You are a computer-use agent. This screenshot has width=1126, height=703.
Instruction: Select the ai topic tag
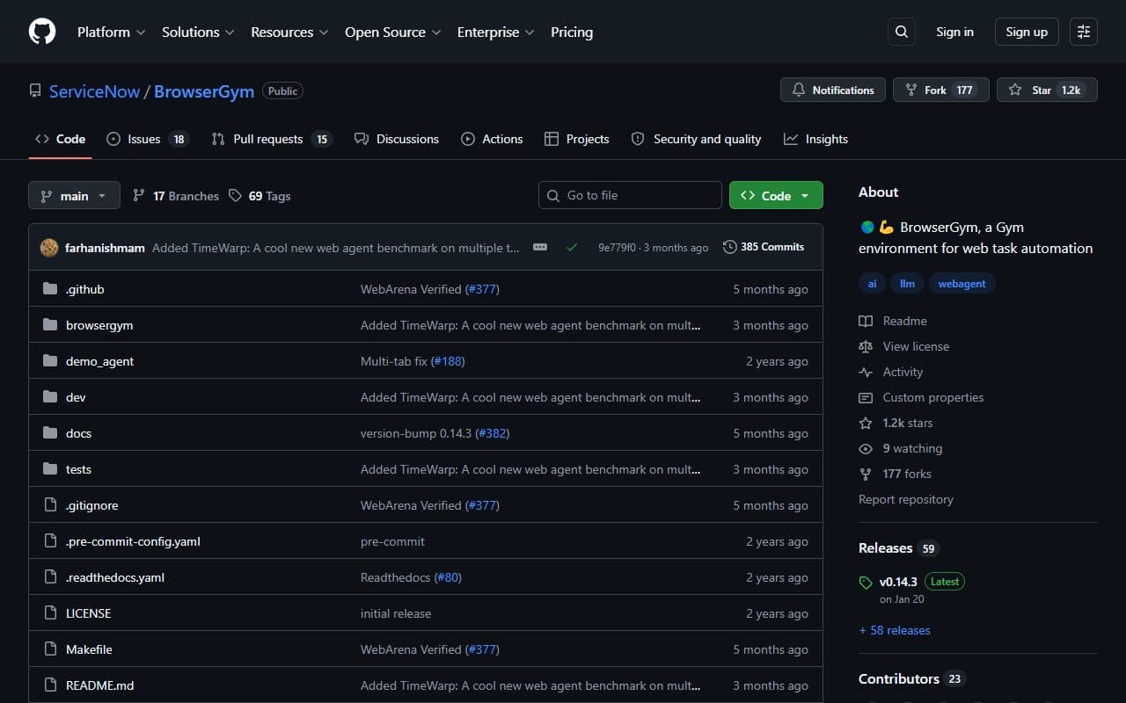tap(872, 284)
